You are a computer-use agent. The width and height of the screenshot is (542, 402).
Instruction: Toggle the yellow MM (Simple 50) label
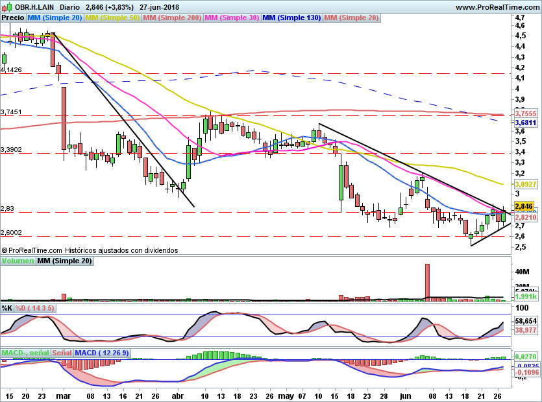(112, 18)
